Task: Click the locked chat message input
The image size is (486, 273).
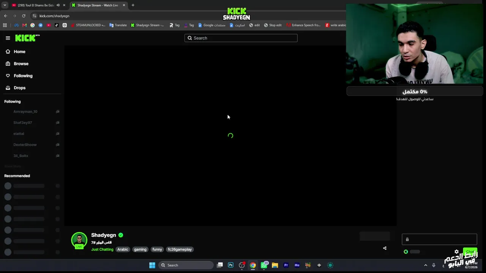Action: [439, 239]
